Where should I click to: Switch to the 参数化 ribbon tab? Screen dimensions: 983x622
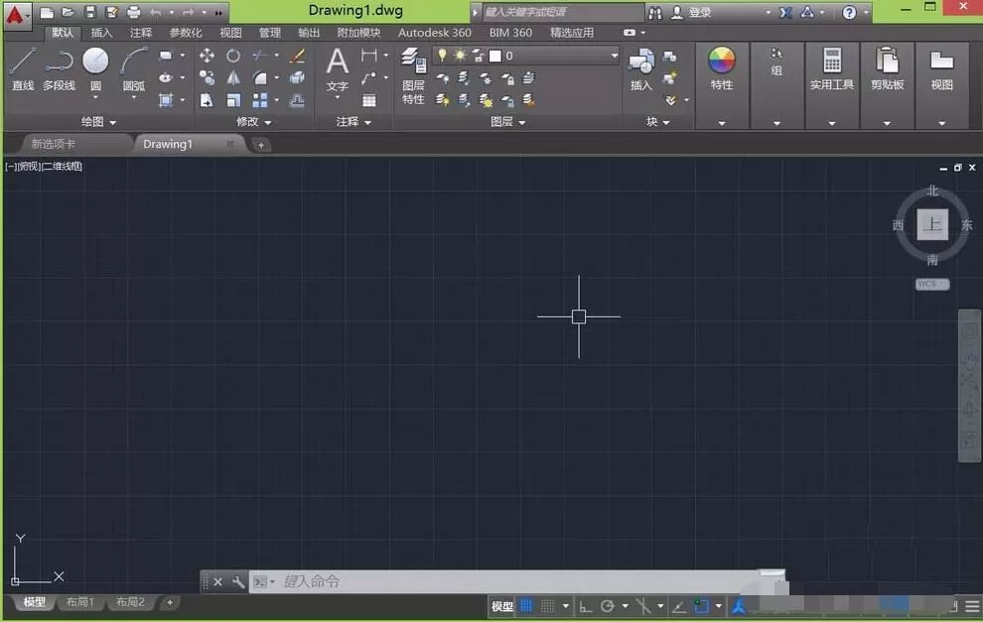(186, 33)
